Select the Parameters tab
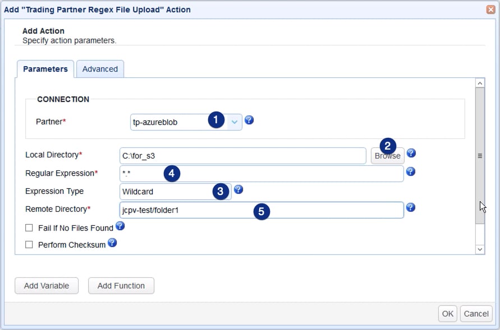Screen dimensions: 500x330 (x=45, y=69)
